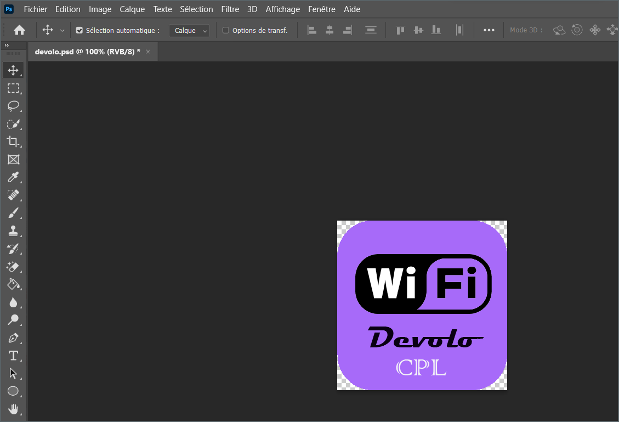Click the 3D orbit camera icon
Image resolution: width=619 pixels, height=422 pixels.
[559, 30]
